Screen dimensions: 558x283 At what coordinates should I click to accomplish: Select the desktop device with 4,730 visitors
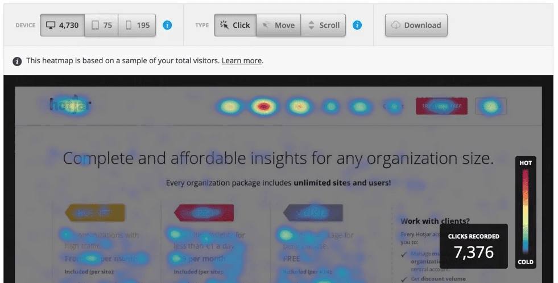click(62, 25)
